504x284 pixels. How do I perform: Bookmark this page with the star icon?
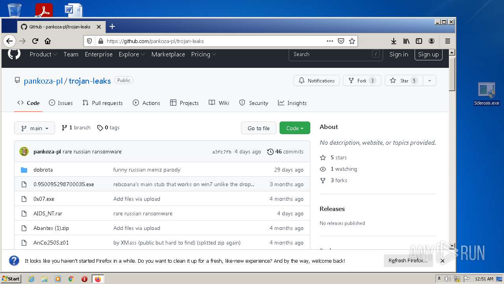[x=352, y=41]
